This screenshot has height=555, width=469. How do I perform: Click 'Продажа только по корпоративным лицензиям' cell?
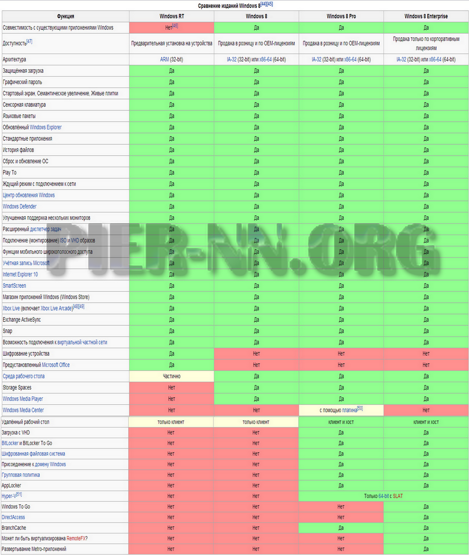tap(426, 44)
